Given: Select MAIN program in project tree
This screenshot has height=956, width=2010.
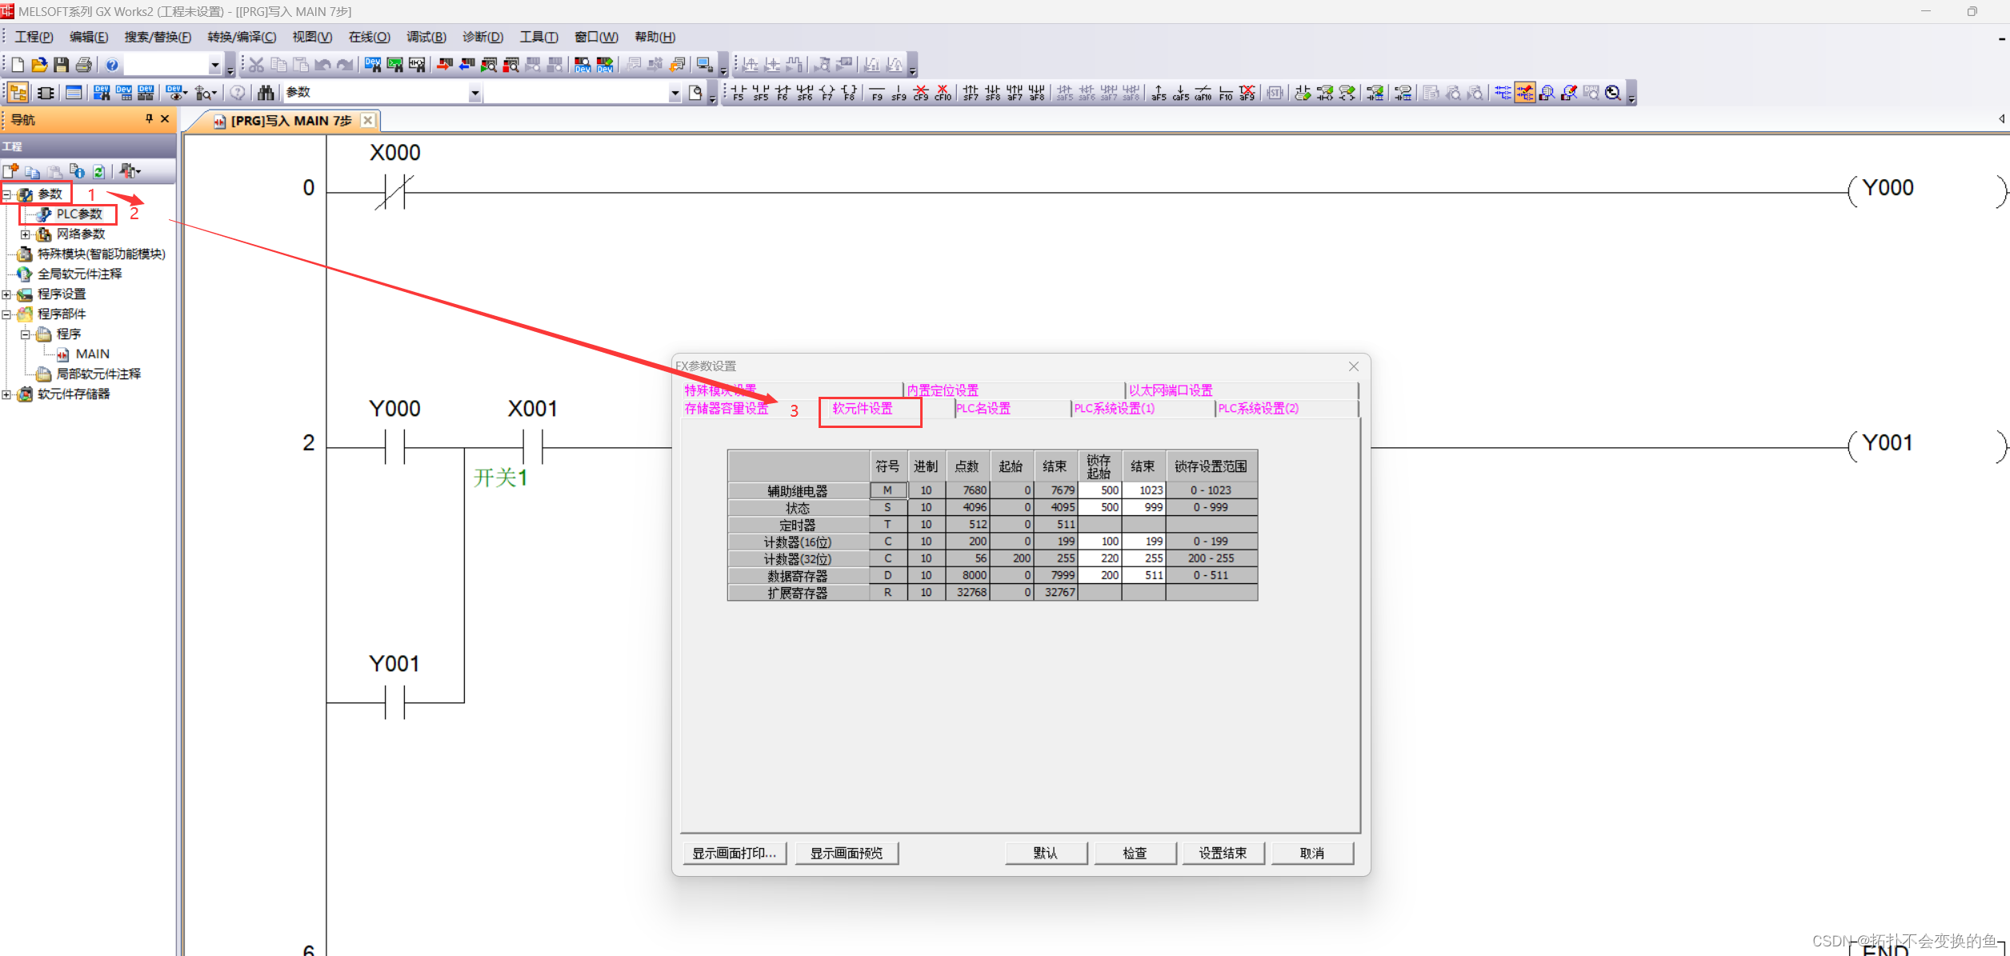Looking at the screenshot, I should 92,354.
